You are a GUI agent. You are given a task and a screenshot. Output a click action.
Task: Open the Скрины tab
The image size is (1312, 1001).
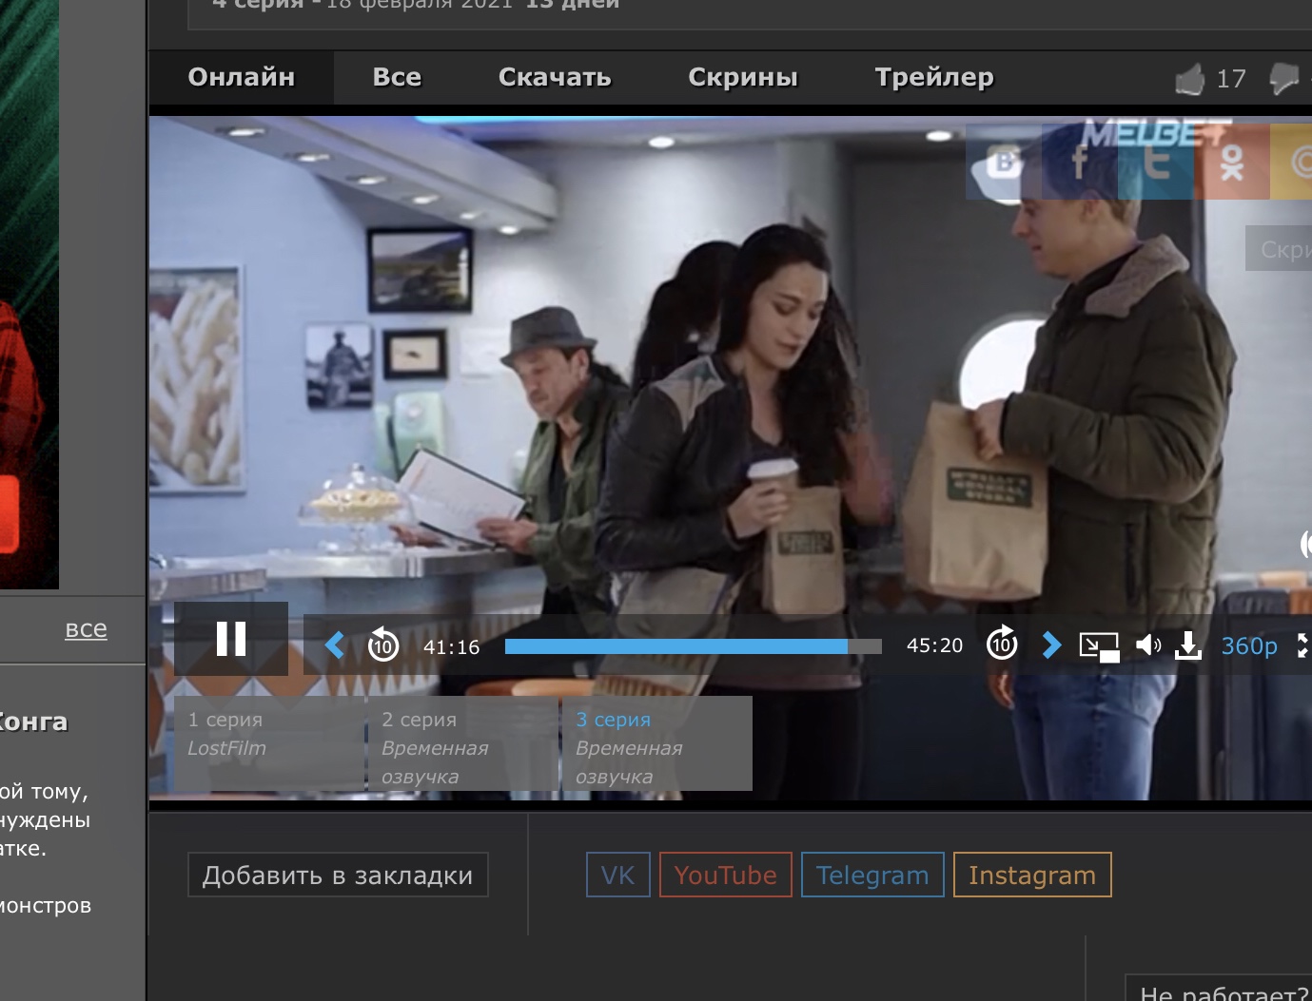pyautogui.click(x=743, y=77)
